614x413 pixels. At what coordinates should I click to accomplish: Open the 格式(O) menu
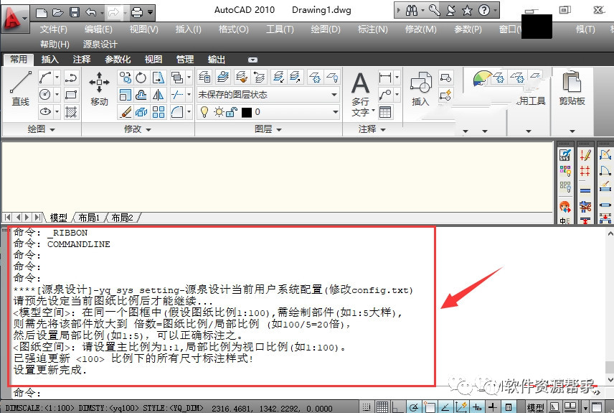[233, 29]
